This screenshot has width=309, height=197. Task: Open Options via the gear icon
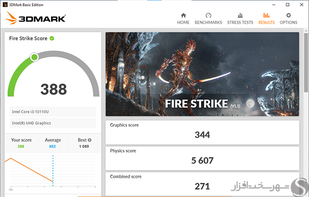pyautogui.click(x=288, y=15)
